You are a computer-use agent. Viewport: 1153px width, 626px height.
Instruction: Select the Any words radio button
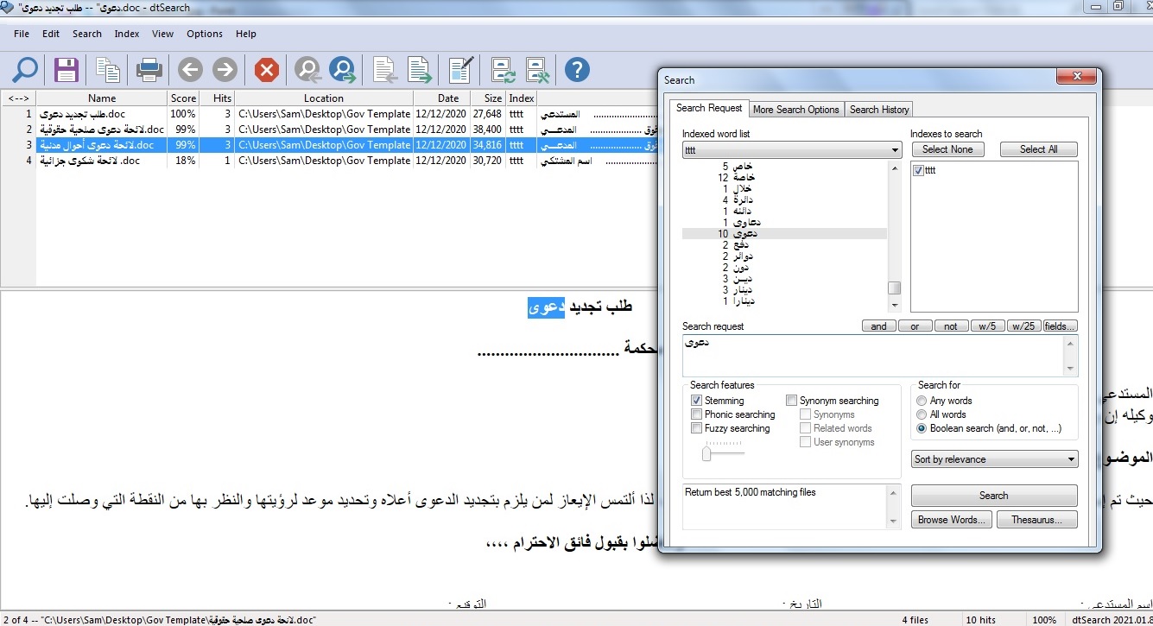pos(922,401)
